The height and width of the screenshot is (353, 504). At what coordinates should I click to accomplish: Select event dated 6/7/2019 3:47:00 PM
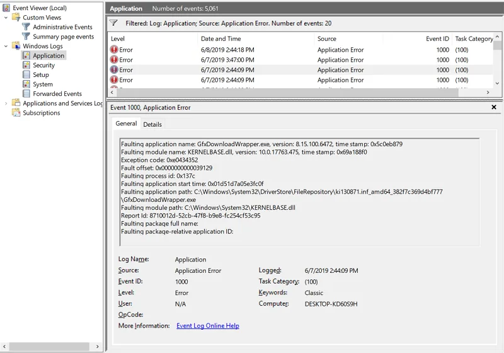coord(301,59)
